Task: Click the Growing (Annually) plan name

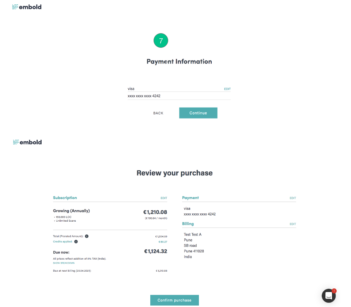Action: pyautogui.click(x=71, y=211)
